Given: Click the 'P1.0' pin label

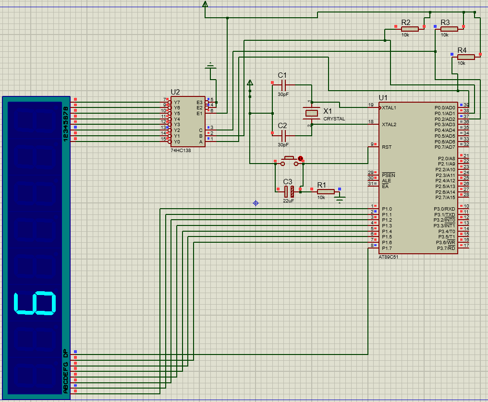Looking at the screenshot, I should (387, 209).
